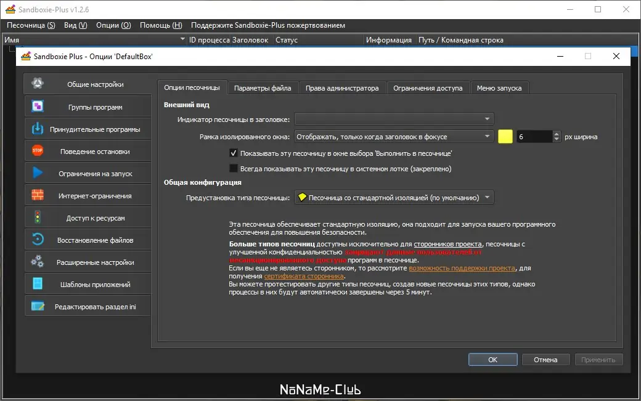Screen dimensions: 641x401
Task: Click the yellow sandbox type icon in preset combo
Action: click(302, 197)
